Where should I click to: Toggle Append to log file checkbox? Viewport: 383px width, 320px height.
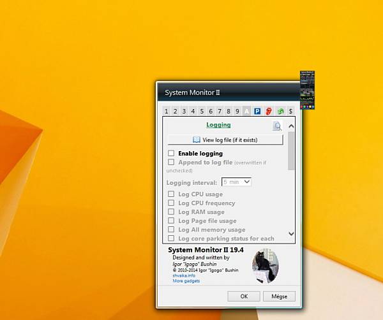pyautogui.click(x=171, y=162)
